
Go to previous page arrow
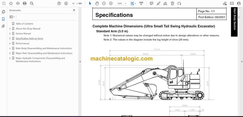click(59, 3)
